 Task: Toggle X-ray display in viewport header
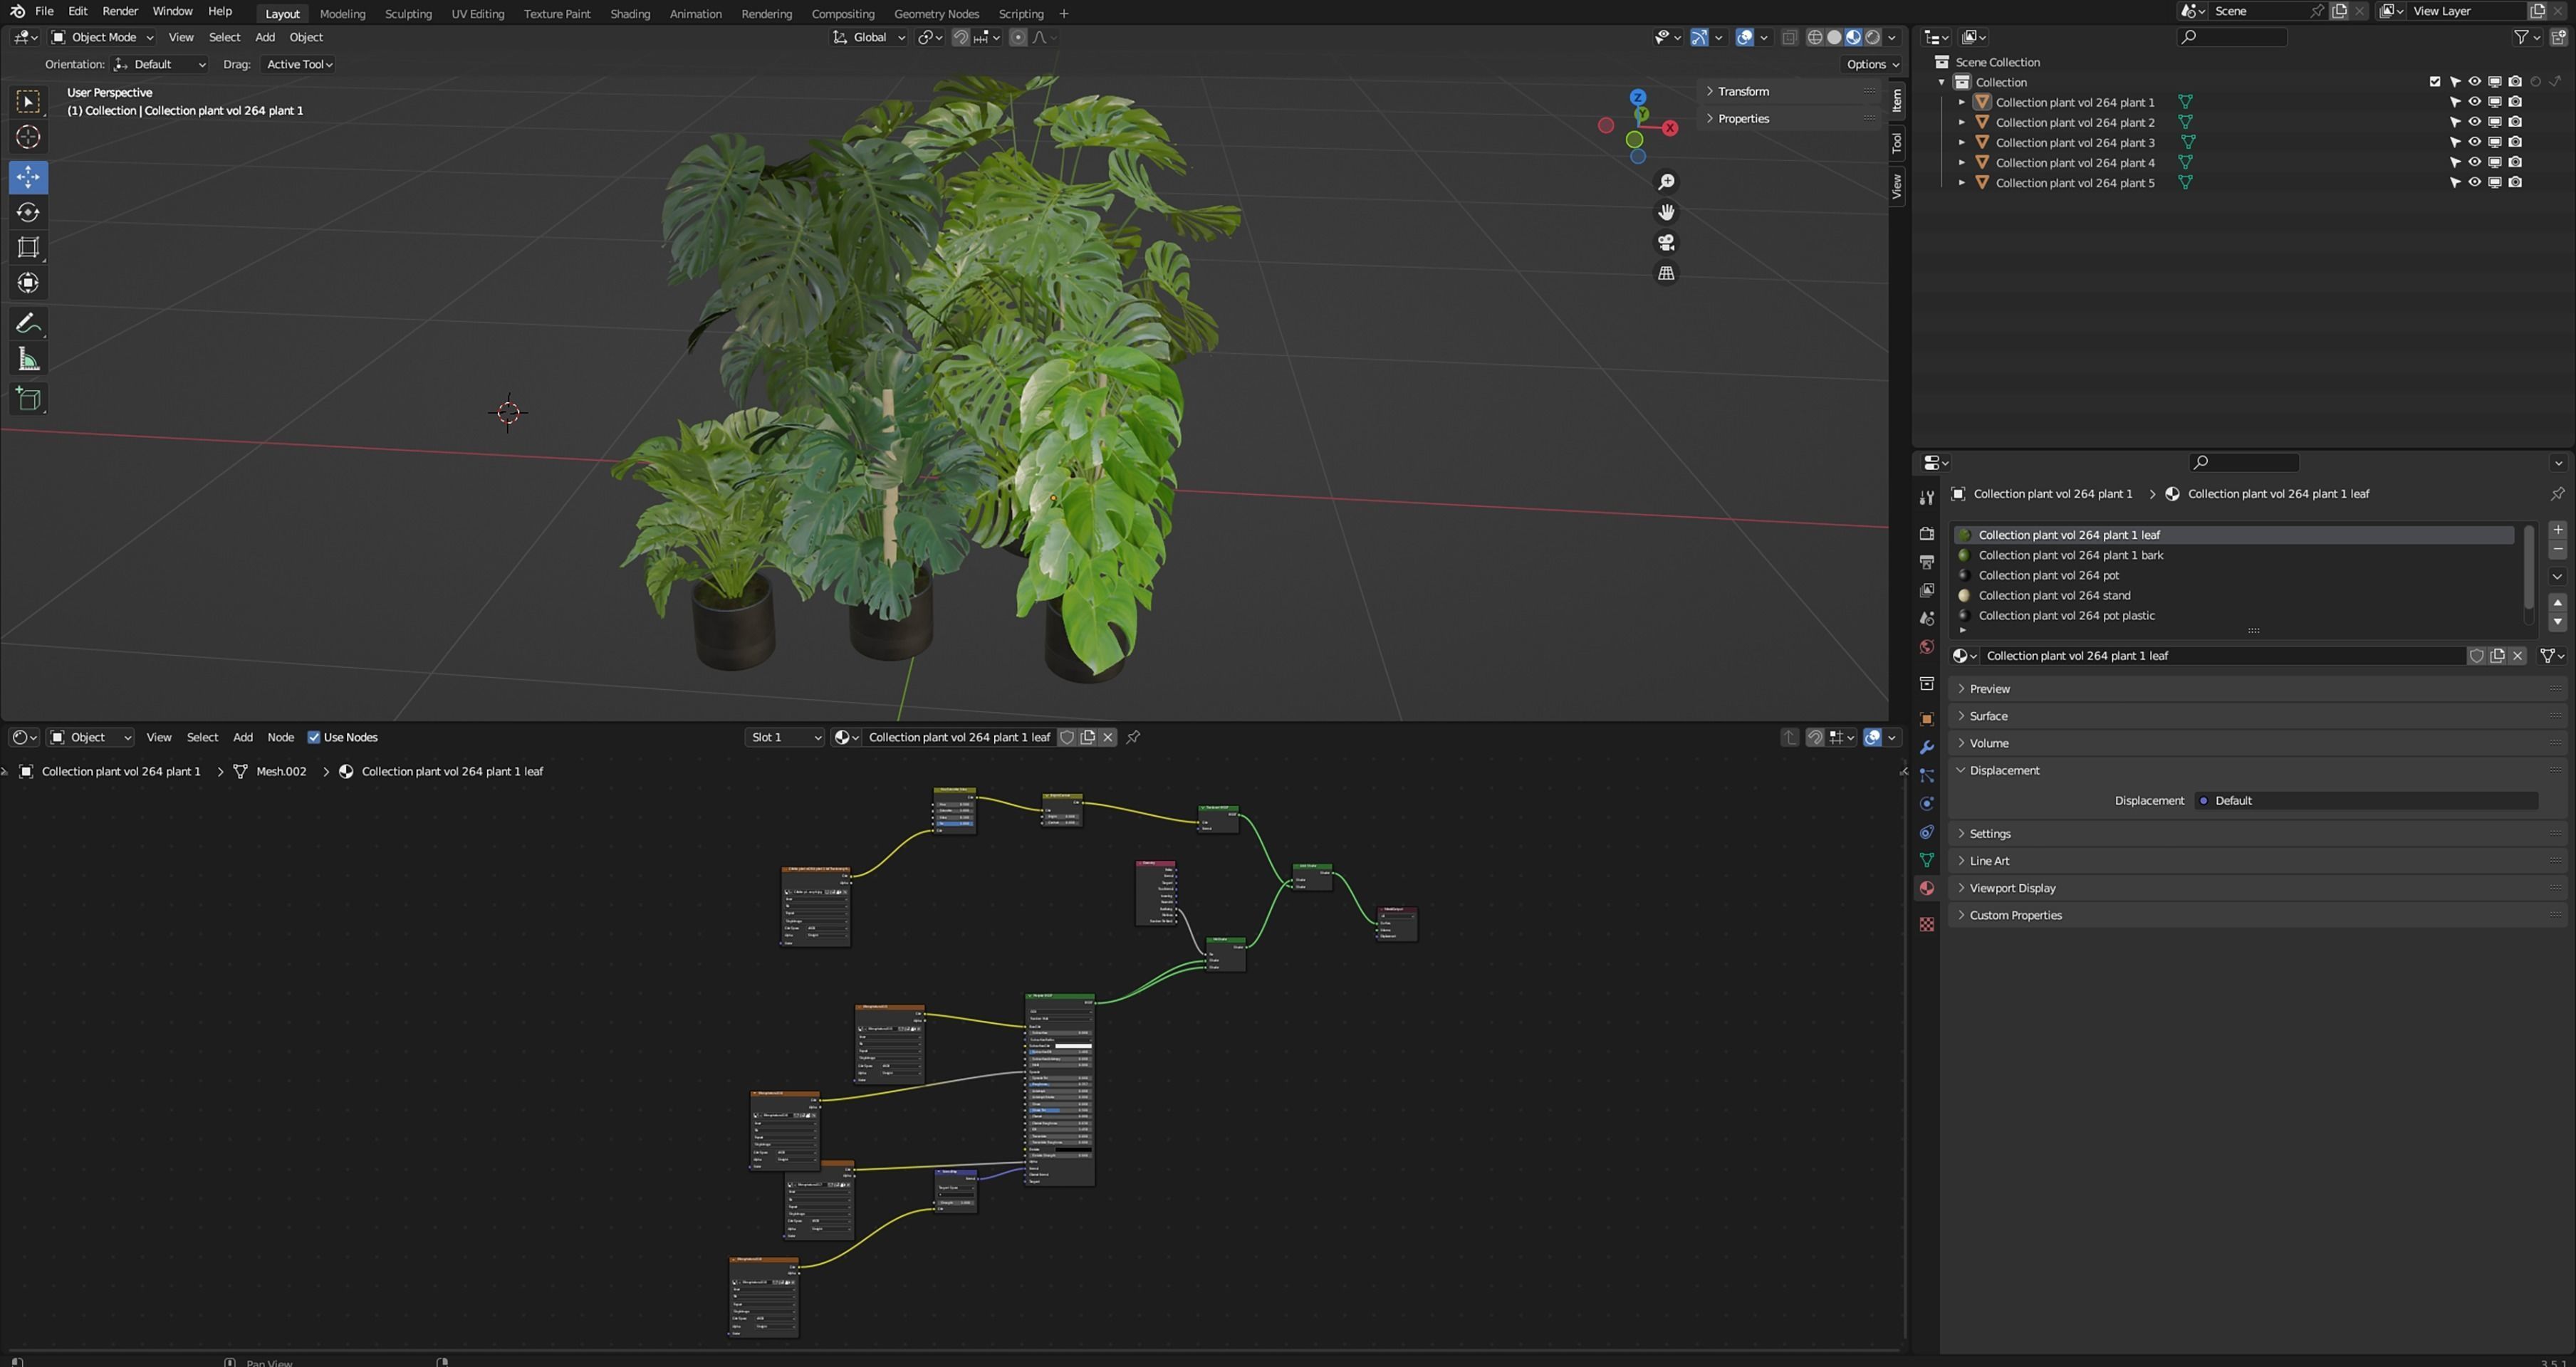coord(1789,38)
